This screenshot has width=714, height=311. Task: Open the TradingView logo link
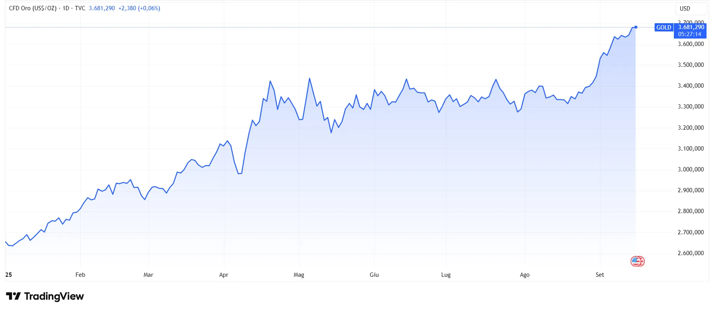pyautogui.click(x=45, y=296)
